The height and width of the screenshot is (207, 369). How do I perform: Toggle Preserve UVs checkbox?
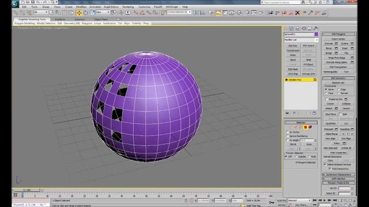click(327, 99)
